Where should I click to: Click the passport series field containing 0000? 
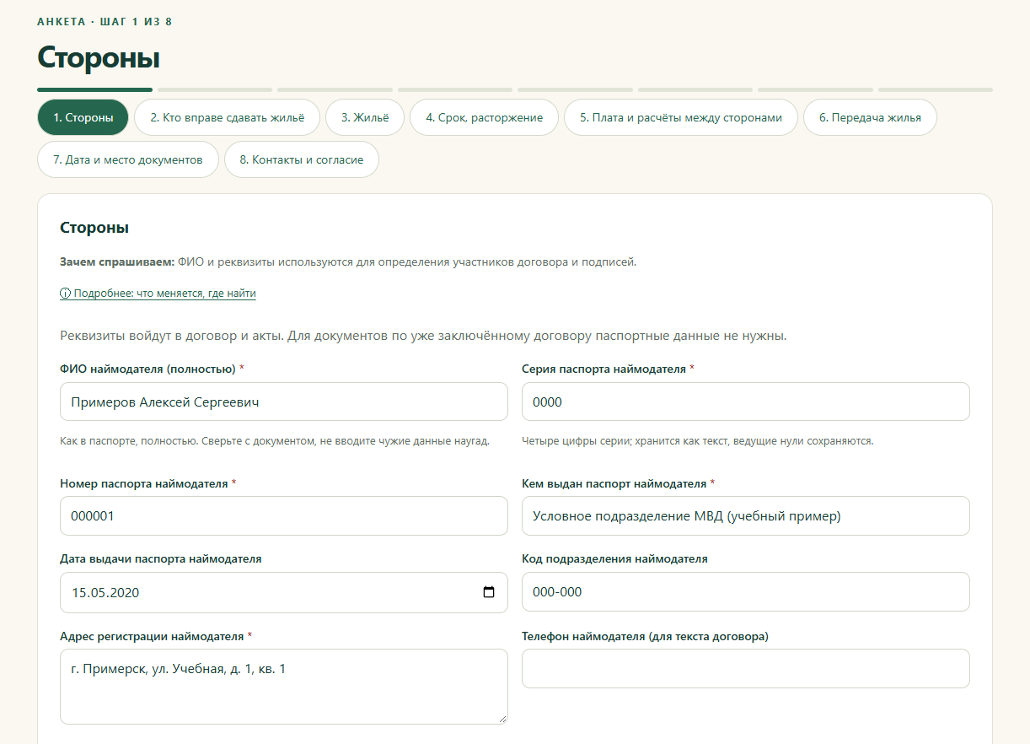click(x=746, y=402)
